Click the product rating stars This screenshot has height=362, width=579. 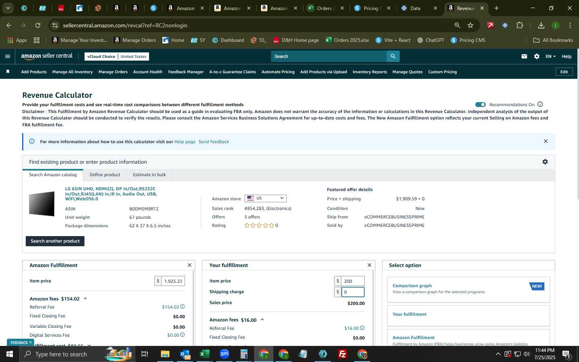(259, 225)
